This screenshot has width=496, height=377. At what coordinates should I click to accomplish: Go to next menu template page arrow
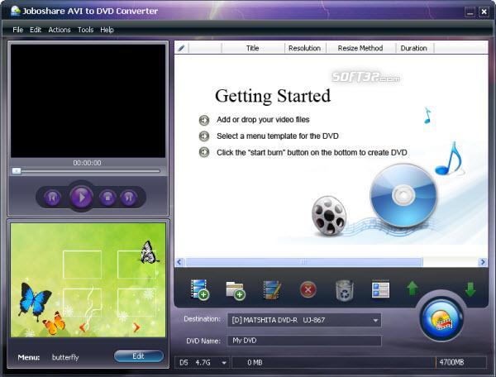[x=136, y=327]
